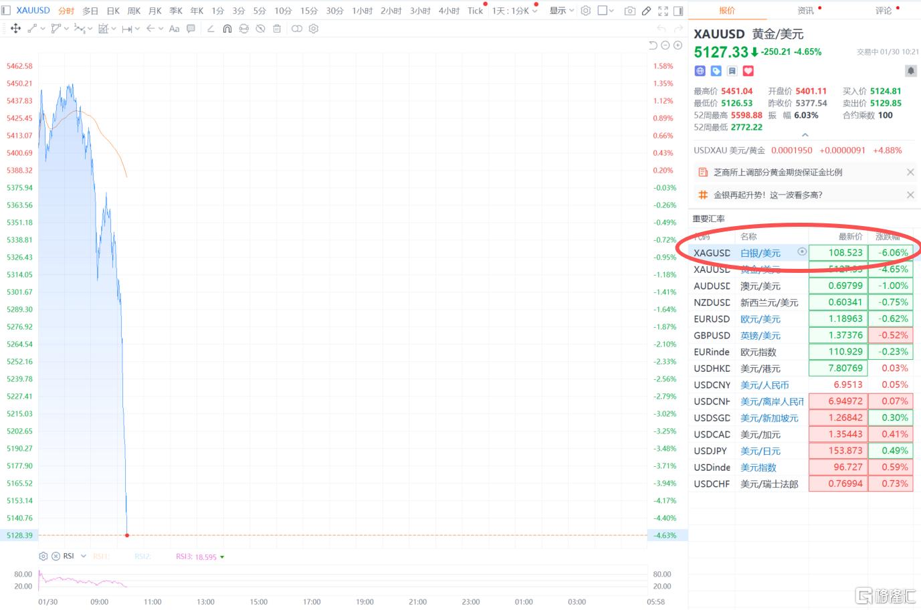The image size is (921, 610).
Task: Click the overlapping circles compare icon
Action: [297, 29]
